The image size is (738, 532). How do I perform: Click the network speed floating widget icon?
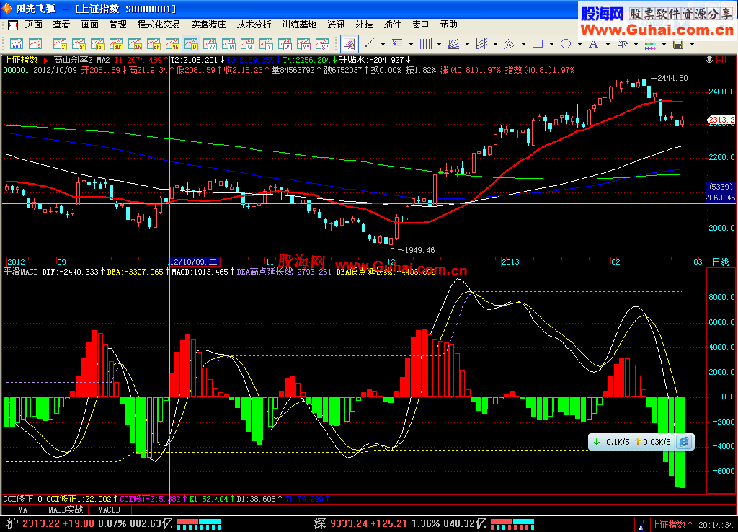click(x=684, y=442)
